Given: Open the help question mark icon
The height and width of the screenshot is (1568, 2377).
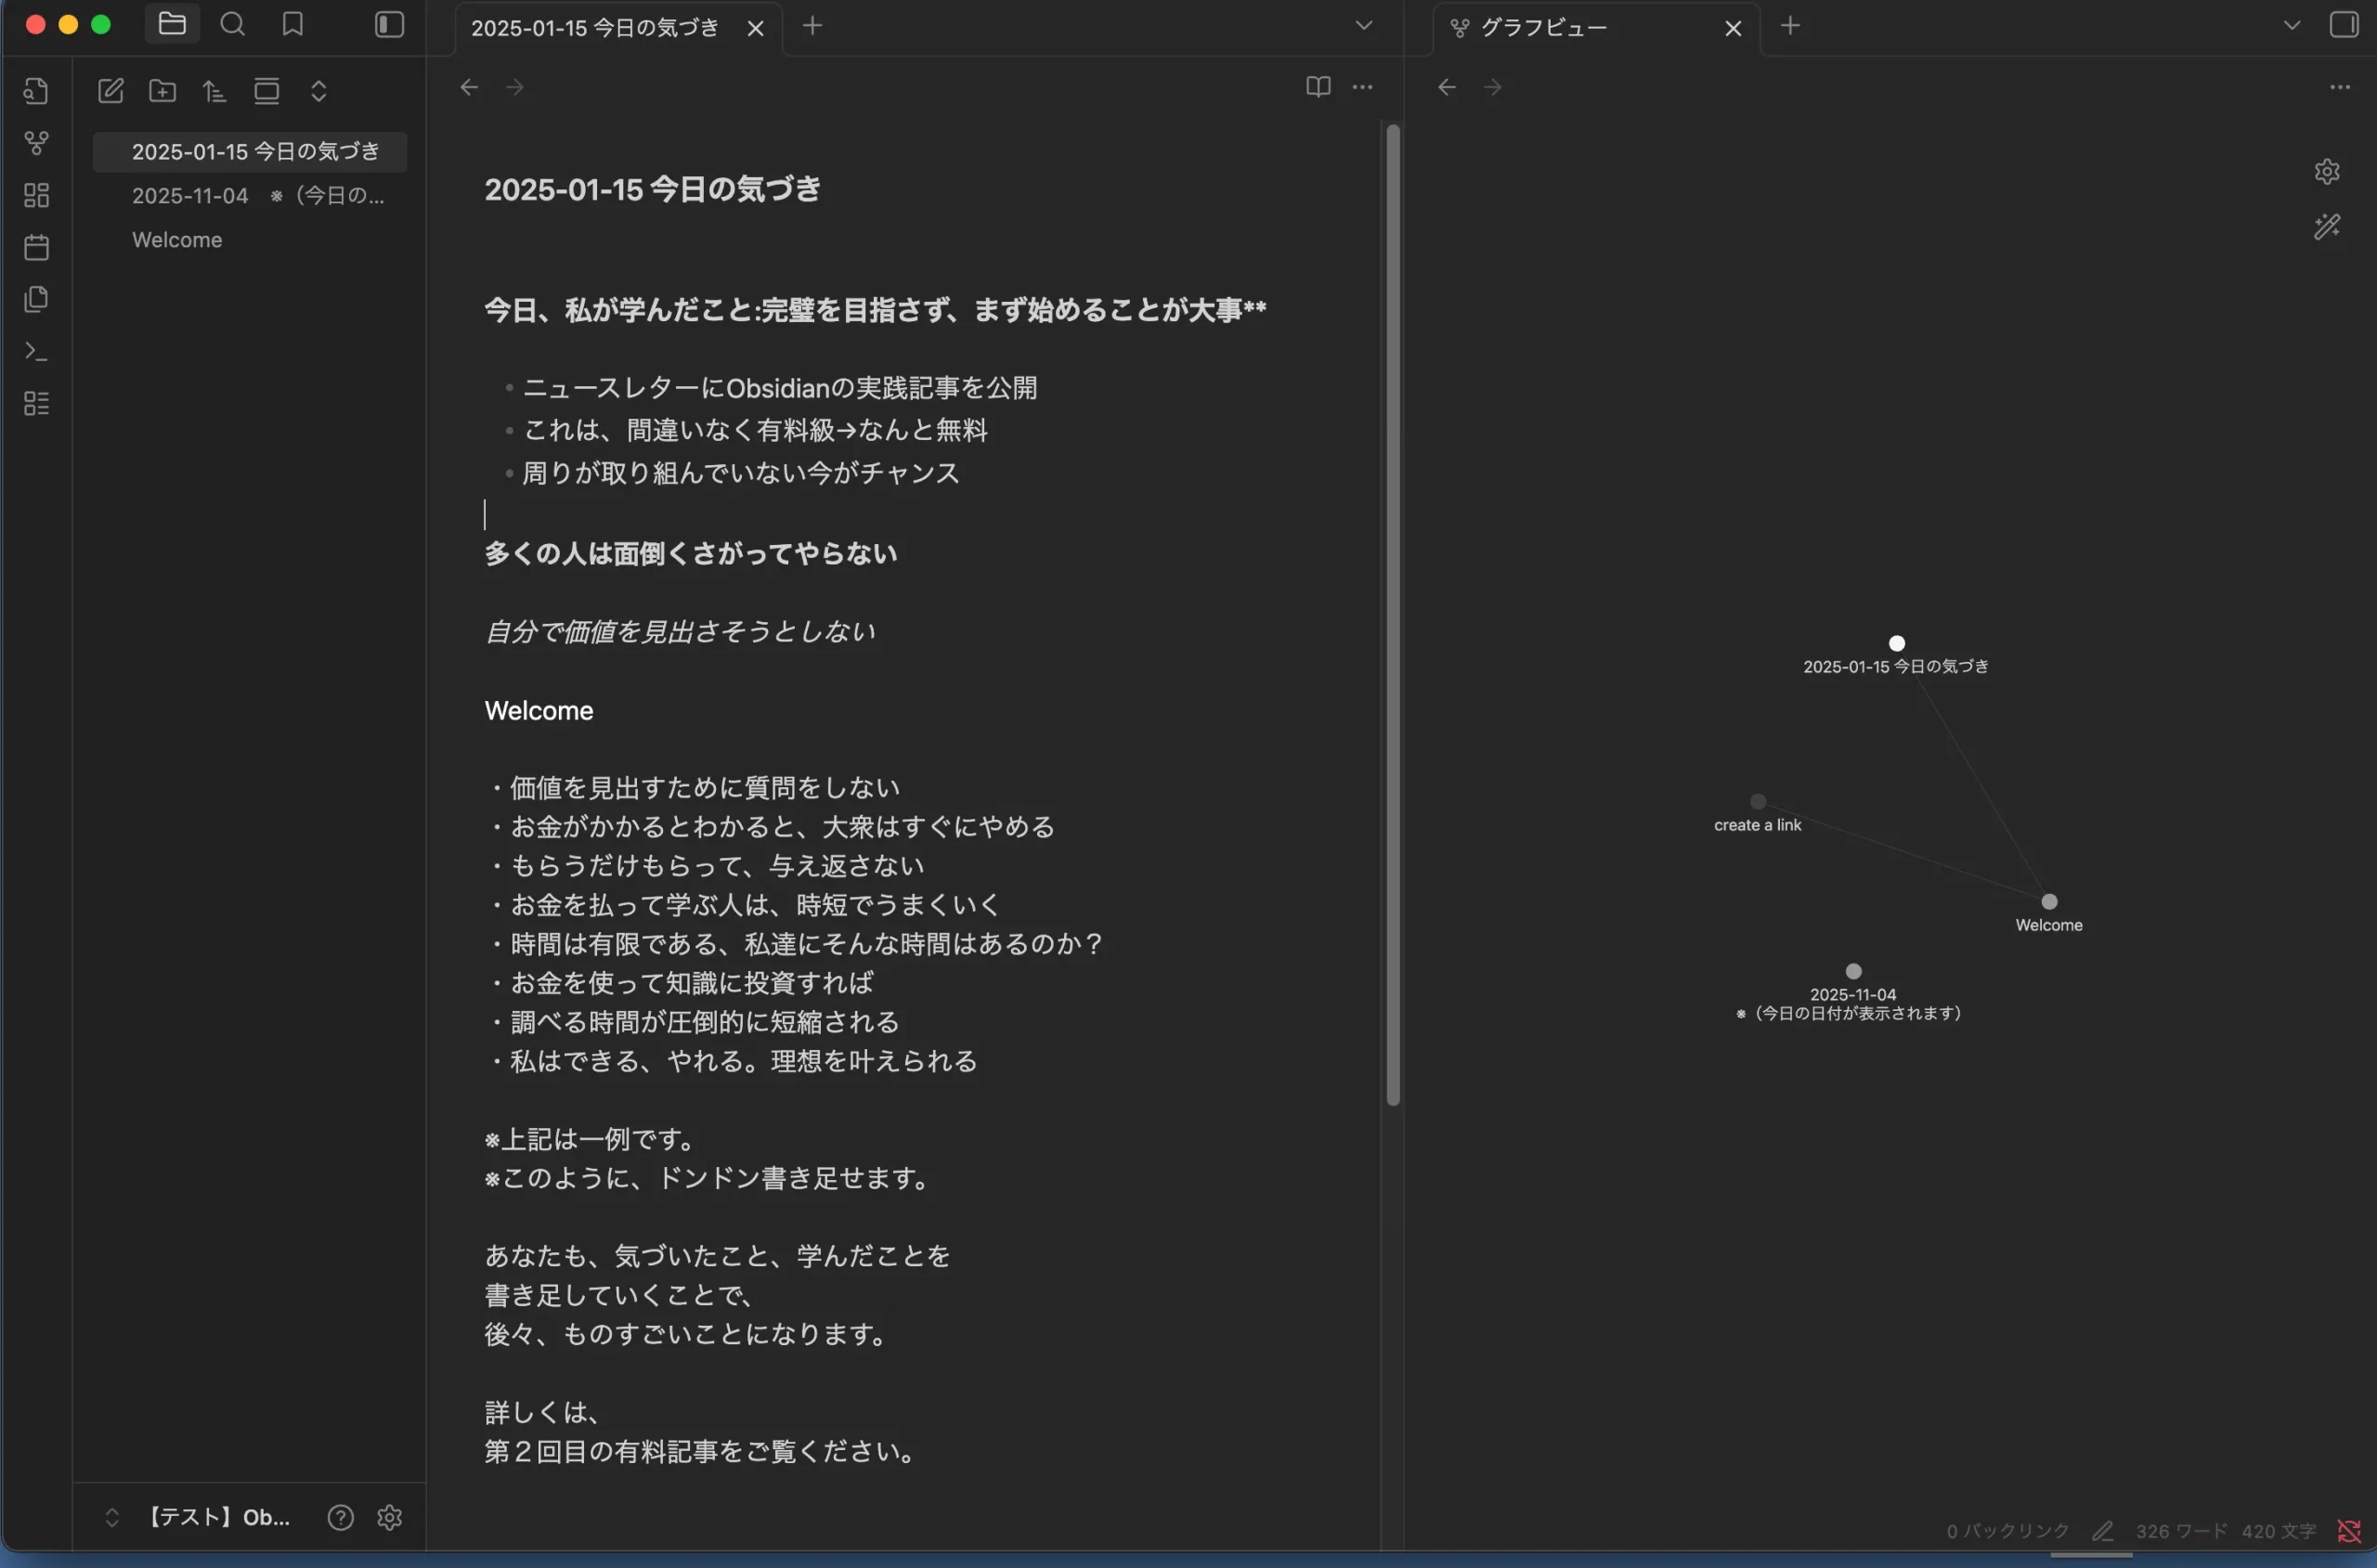Looking at the screenshot, I should [x=340, y=1517].
